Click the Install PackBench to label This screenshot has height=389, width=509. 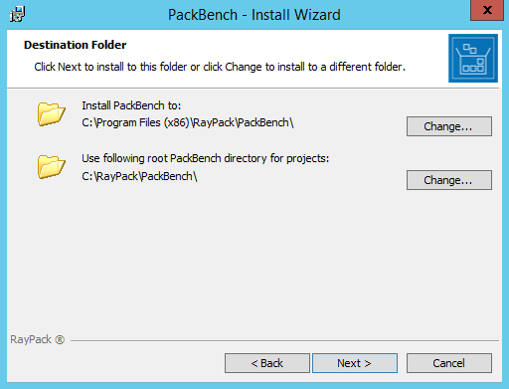pos(131,105)
